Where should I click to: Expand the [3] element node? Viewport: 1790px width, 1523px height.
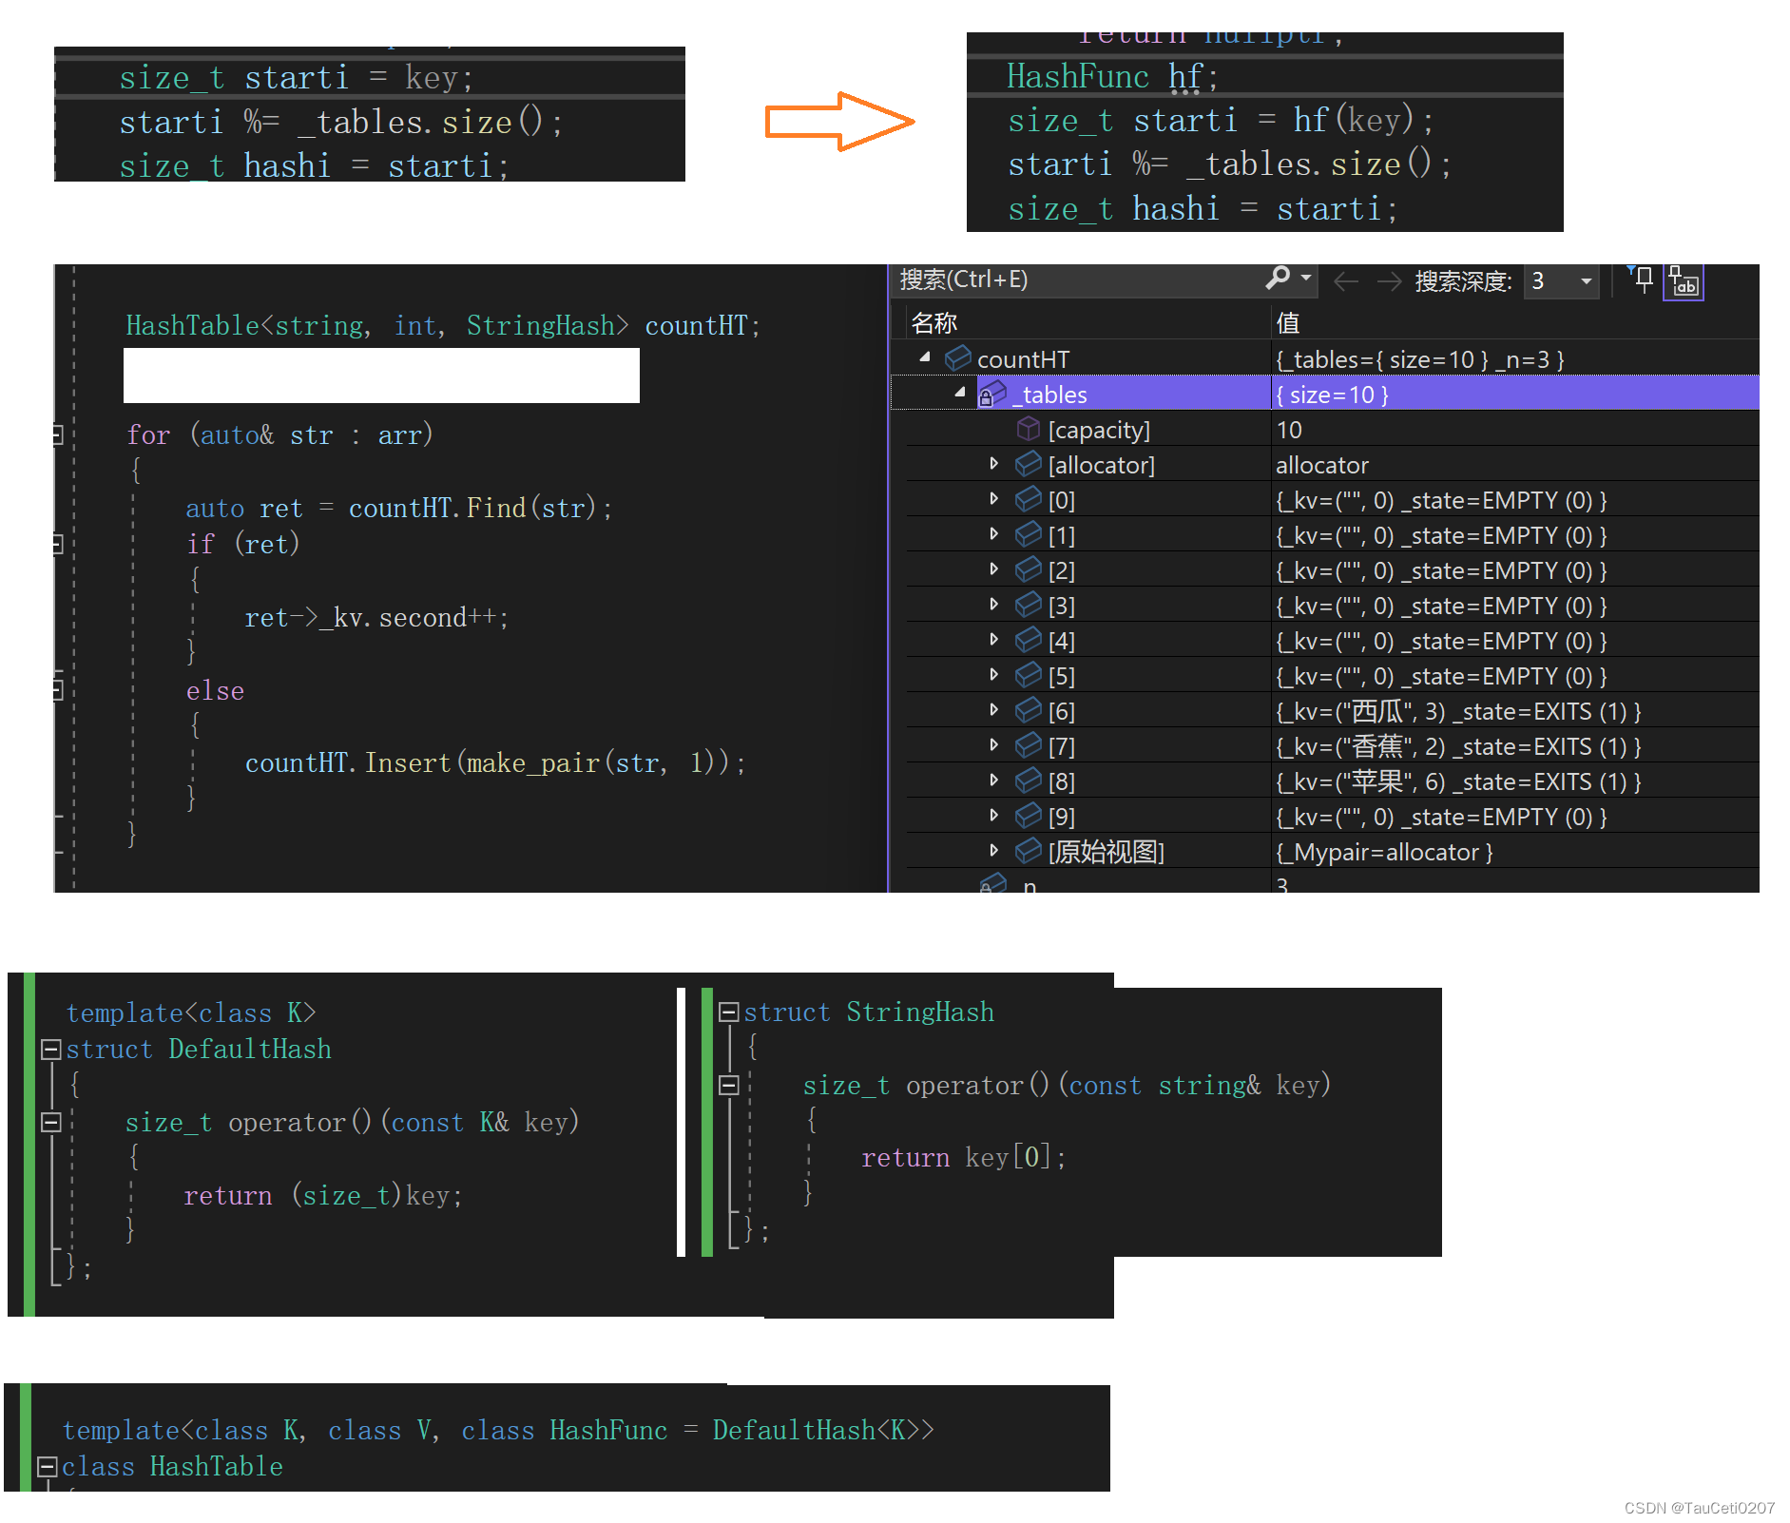(993, 604)
